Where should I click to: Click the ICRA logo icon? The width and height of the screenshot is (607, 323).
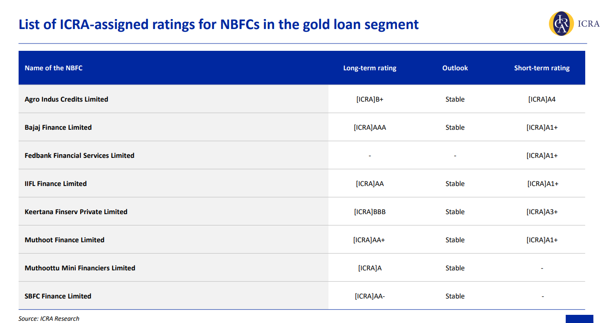point(562,24)
